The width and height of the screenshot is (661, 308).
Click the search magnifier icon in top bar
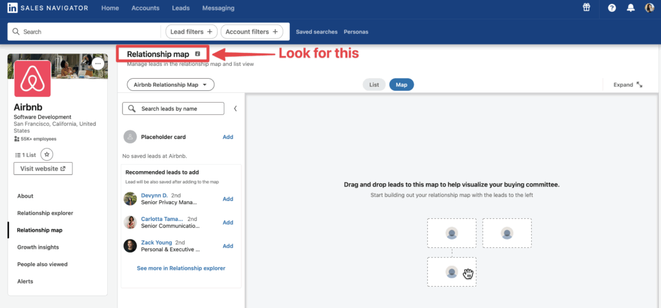[x=16, y=32]
